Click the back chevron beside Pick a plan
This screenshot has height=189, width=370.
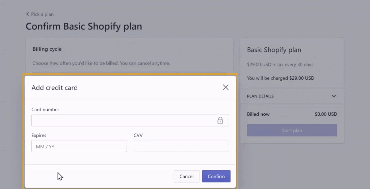[x=27, y=14]
